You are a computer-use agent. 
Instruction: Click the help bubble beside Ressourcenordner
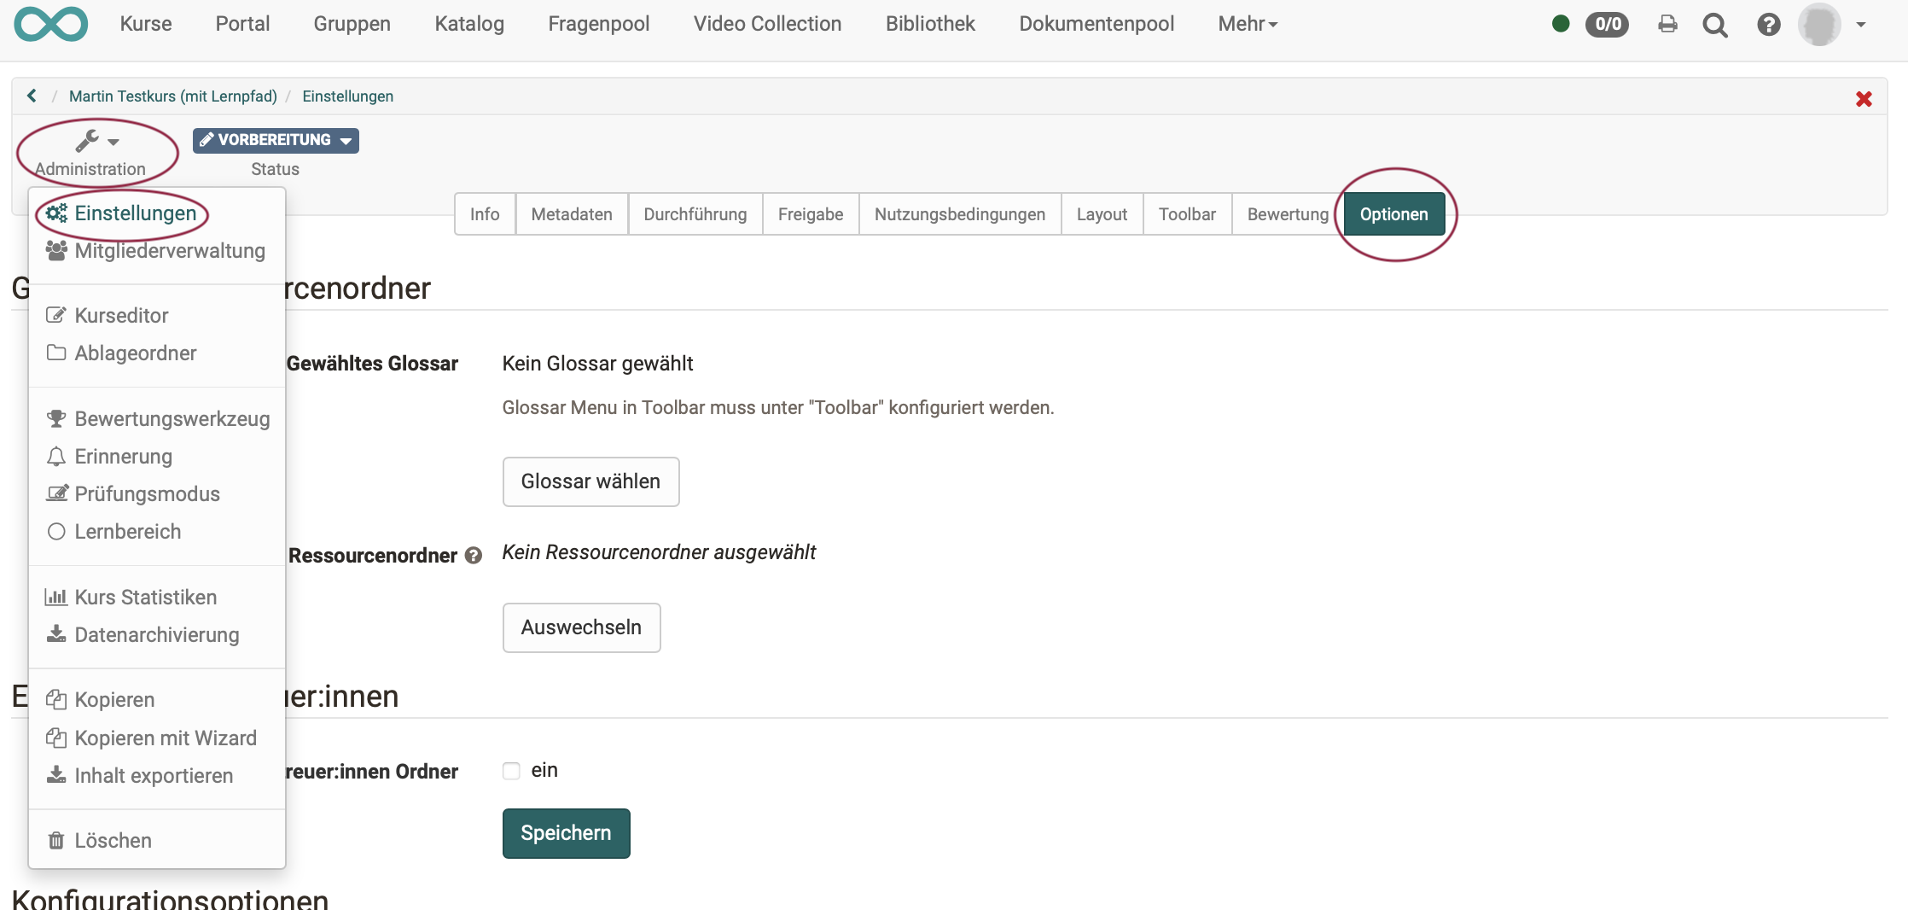[x=473, y=556]
